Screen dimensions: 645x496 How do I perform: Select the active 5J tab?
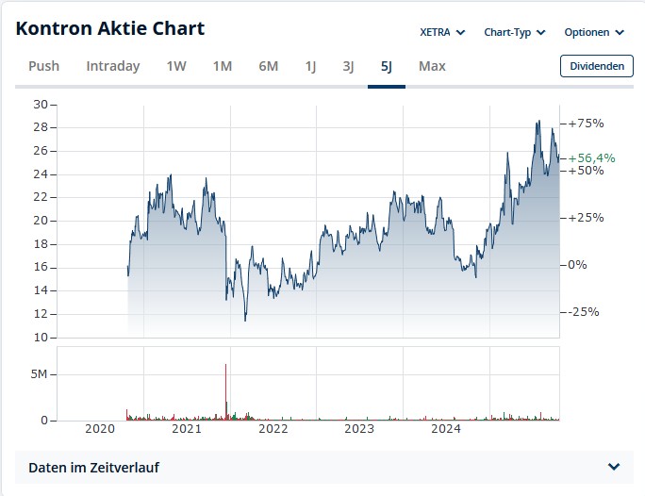pos(386,66)
